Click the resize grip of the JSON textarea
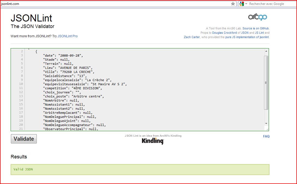Image resolution: width=297 pixels, height=184 pixels. point(267,129)
